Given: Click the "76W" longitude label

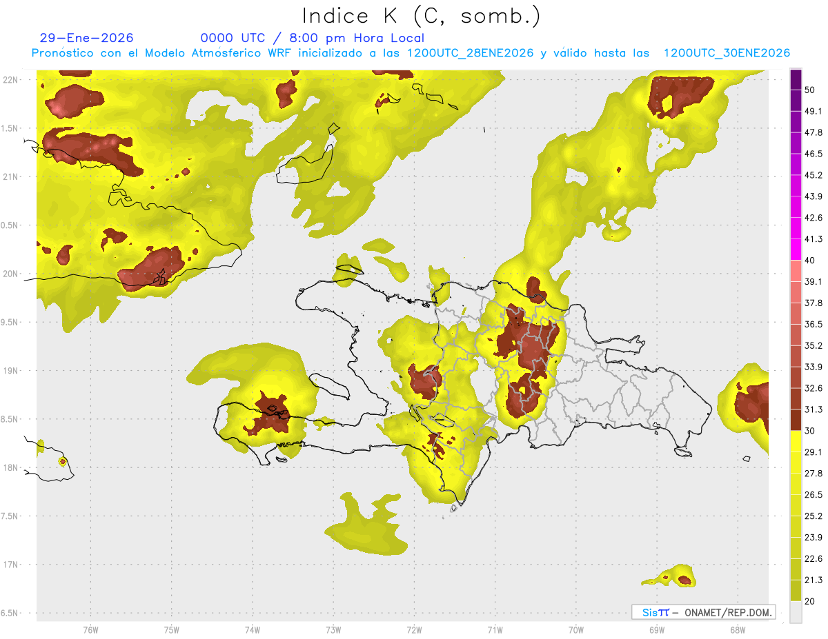Looking at the screenshot, I should 90,629.
